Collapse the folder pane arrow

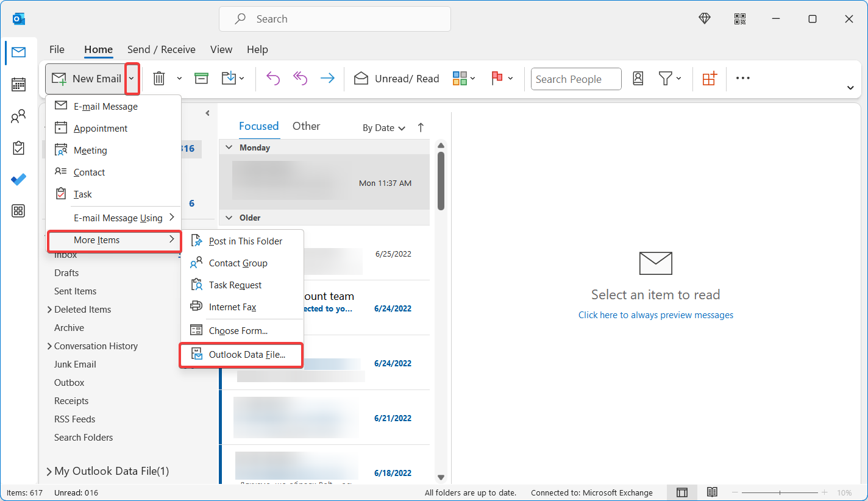207,113
